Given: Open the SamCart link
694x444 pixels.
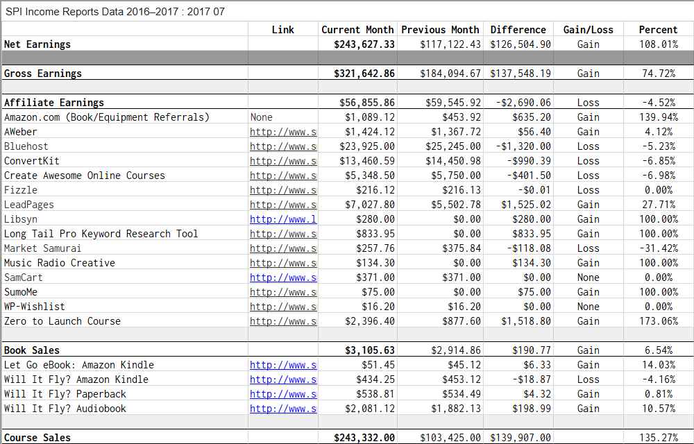Looking at the screenshot, I should [283, 277].
